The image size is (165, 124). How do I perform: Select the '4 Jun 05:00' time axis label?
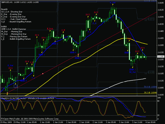click(150, 122)
